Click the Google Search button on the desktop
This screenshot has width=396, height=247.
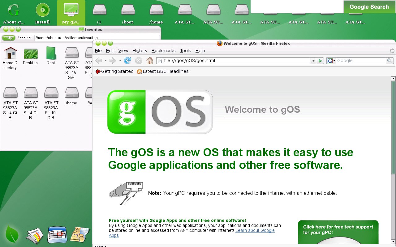pos(369,7)
